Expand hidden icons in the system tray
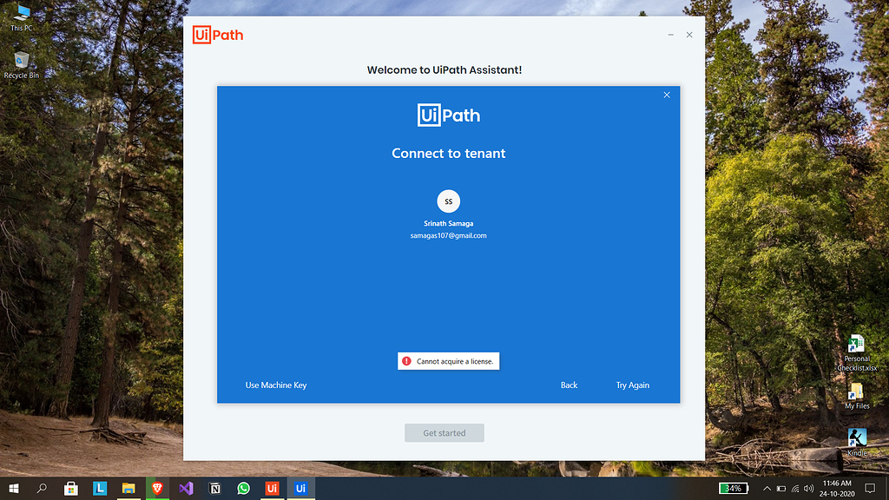 767,489
